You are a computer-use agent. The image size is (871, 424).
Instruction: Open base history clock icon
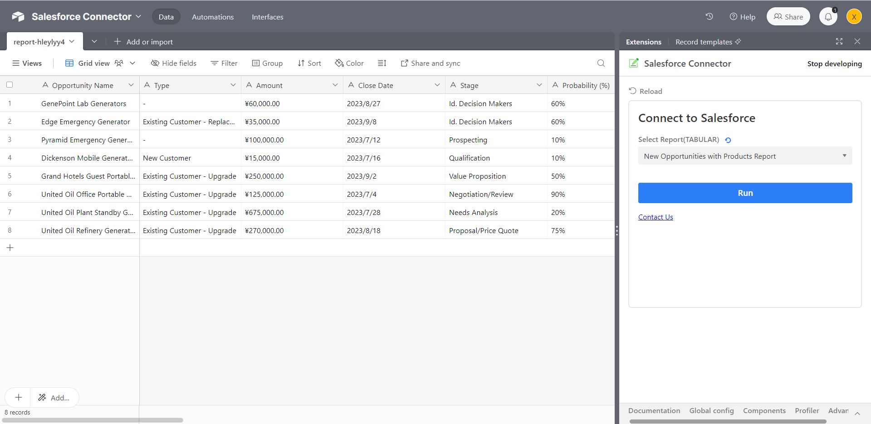[710, 16]
